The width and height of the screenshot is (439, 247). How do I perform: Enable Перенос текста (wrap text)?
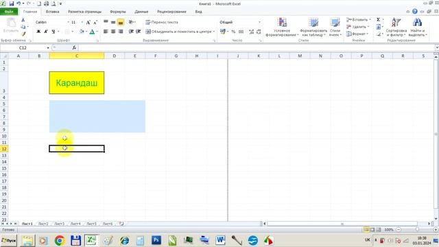162,22
